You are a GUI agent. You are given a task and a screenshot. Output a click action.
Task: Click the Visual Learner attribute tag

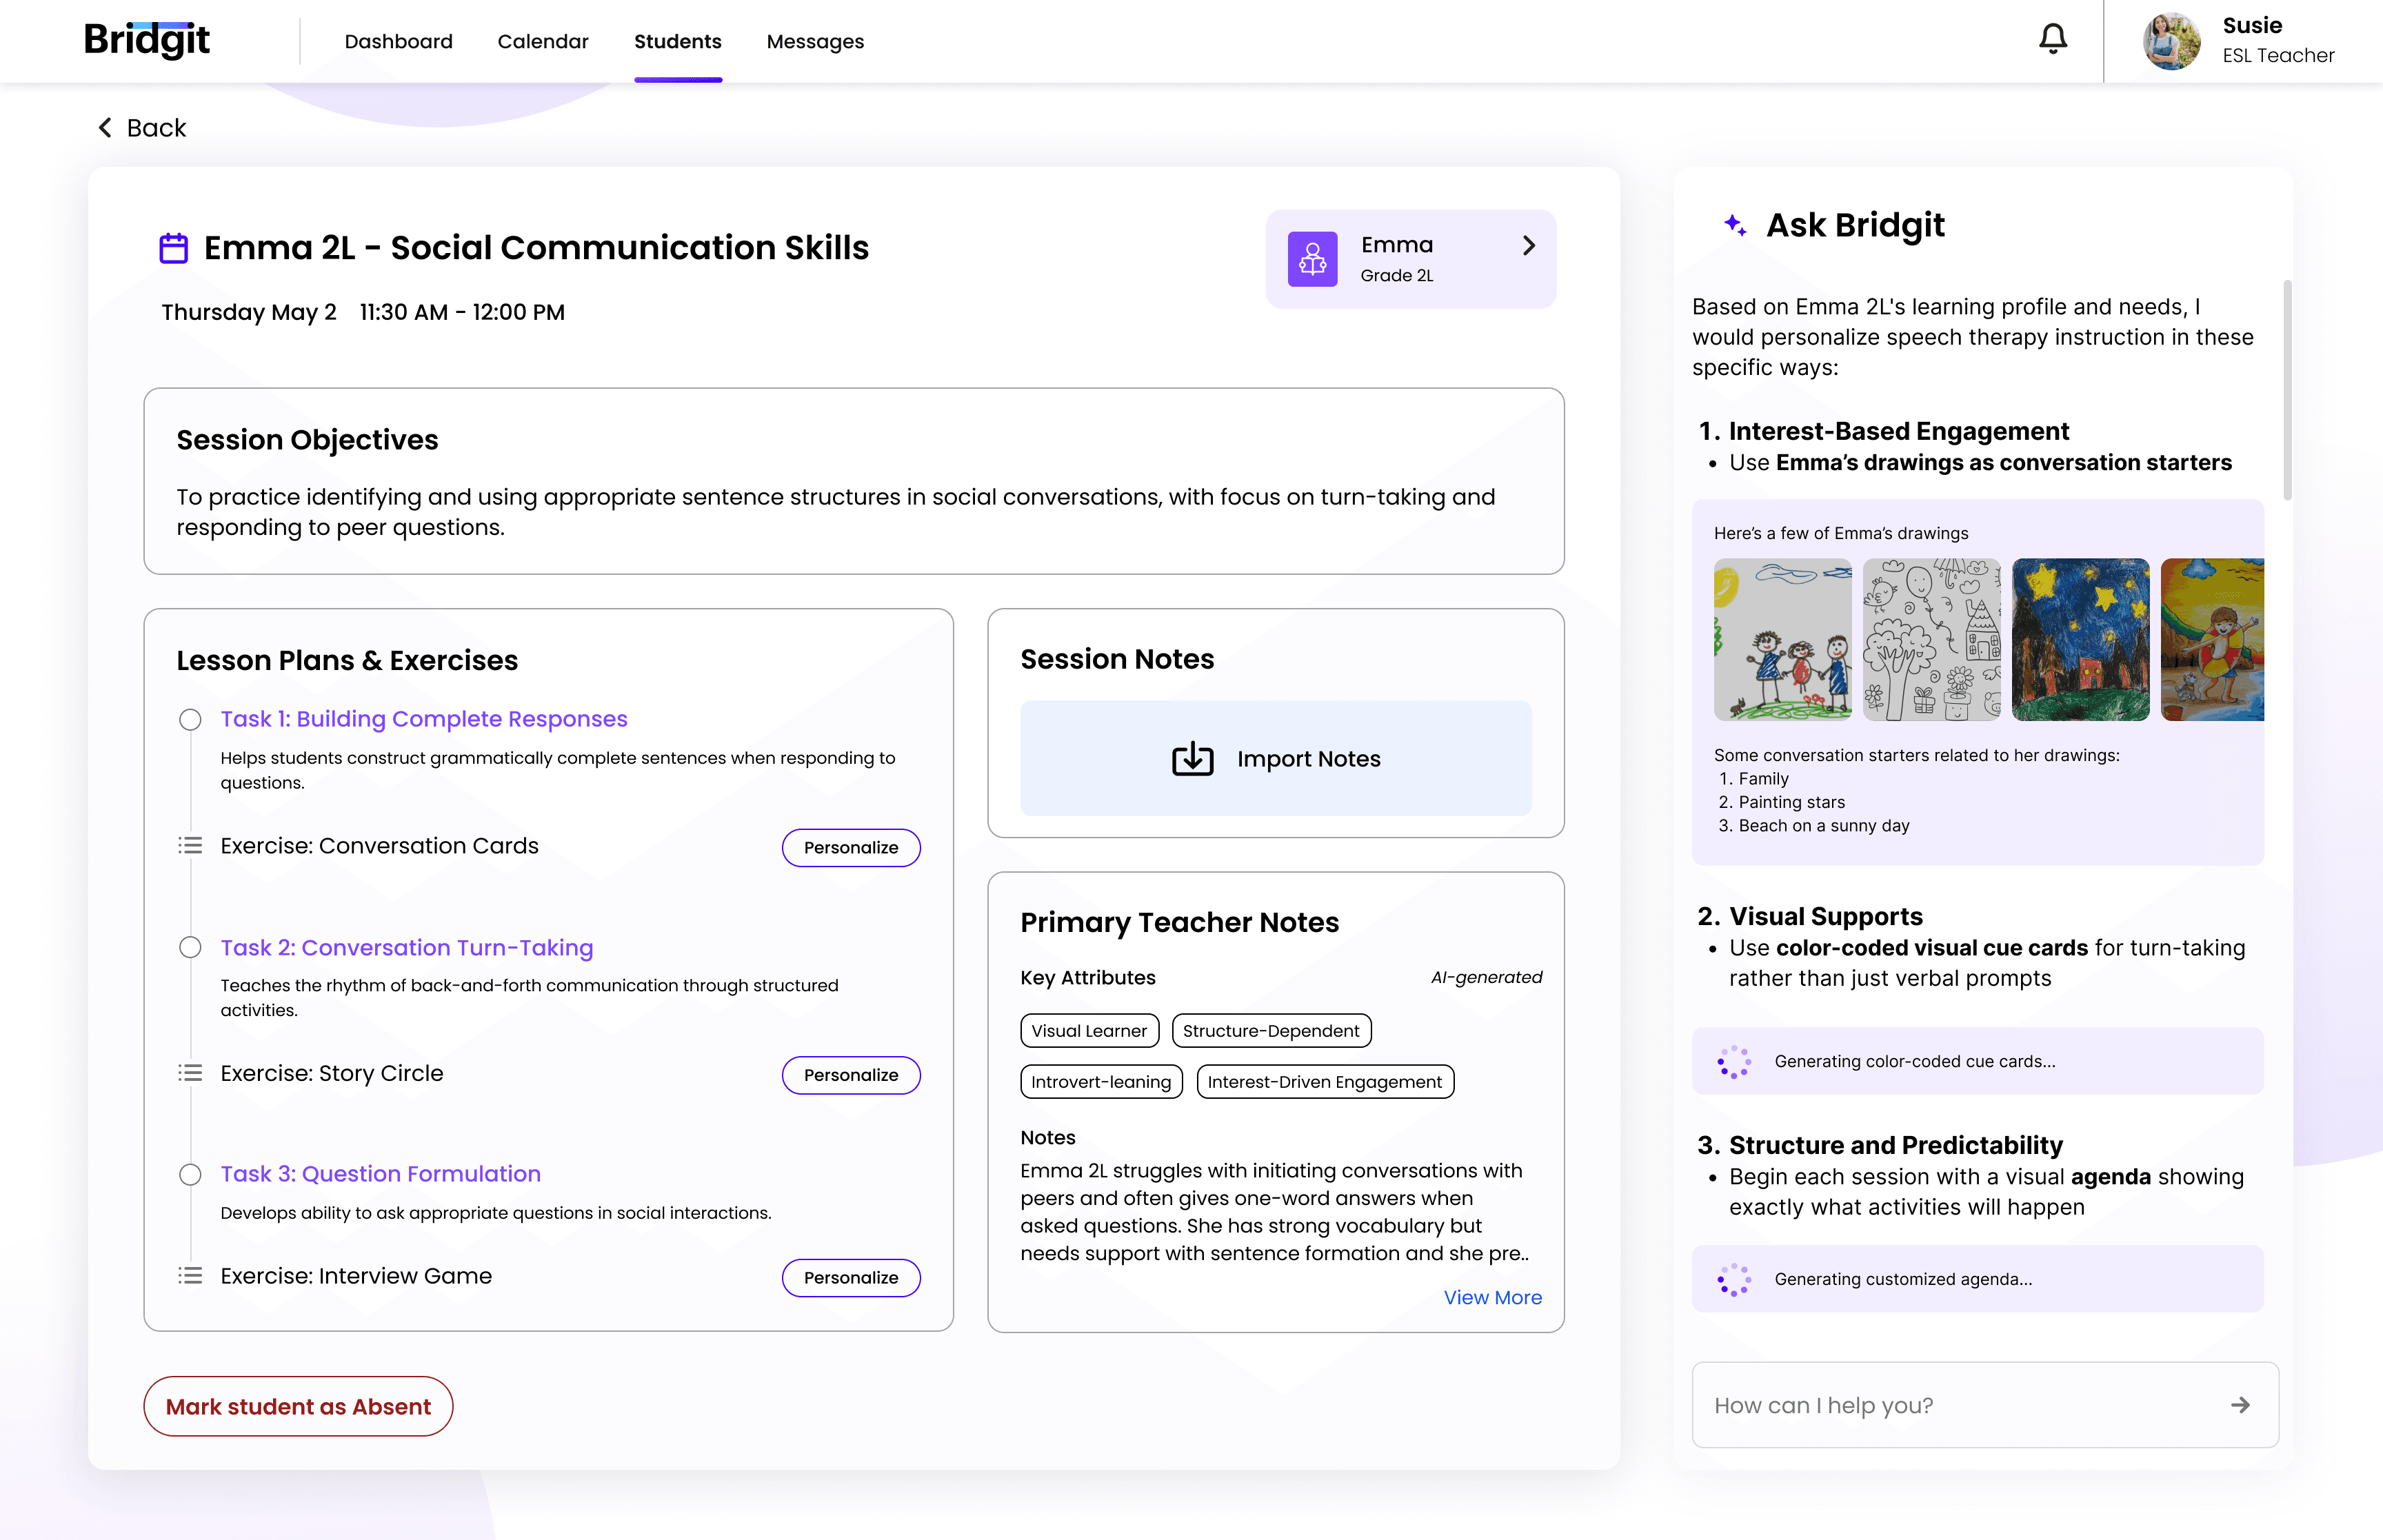(1089, 1031)
